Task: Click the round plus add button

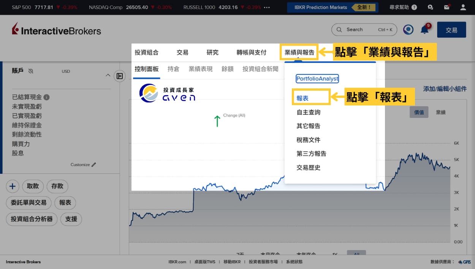Action: (13, 186)
